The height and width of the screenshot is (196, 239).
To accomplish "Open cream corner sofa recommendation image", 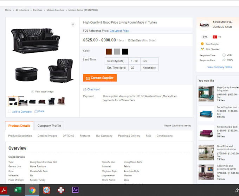I will tap(206, 152).
